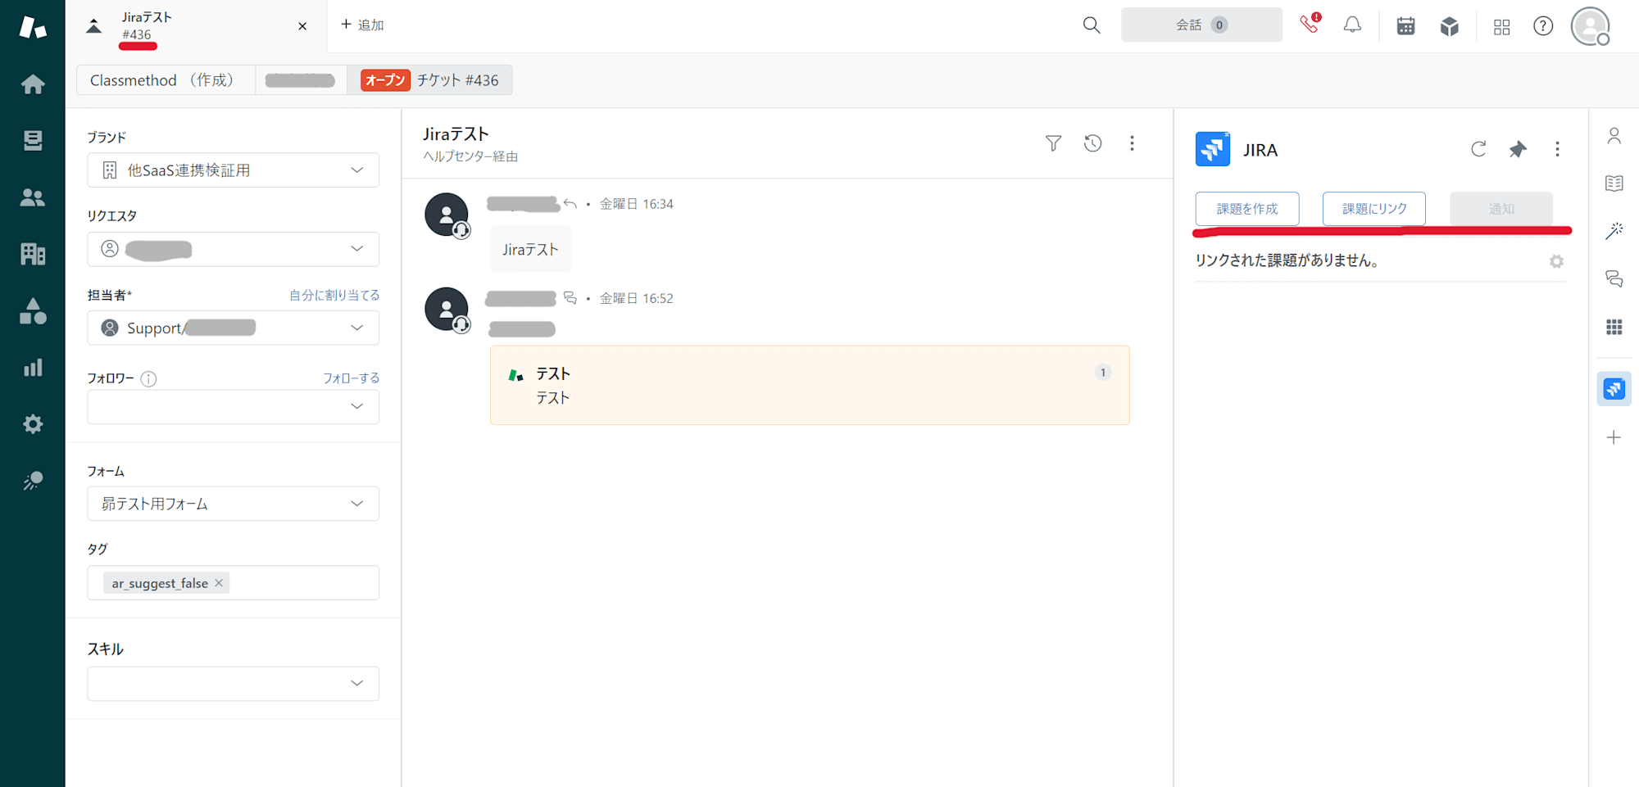
Task: Open knowledge book icon in right rail
Action: (1614, 183)
